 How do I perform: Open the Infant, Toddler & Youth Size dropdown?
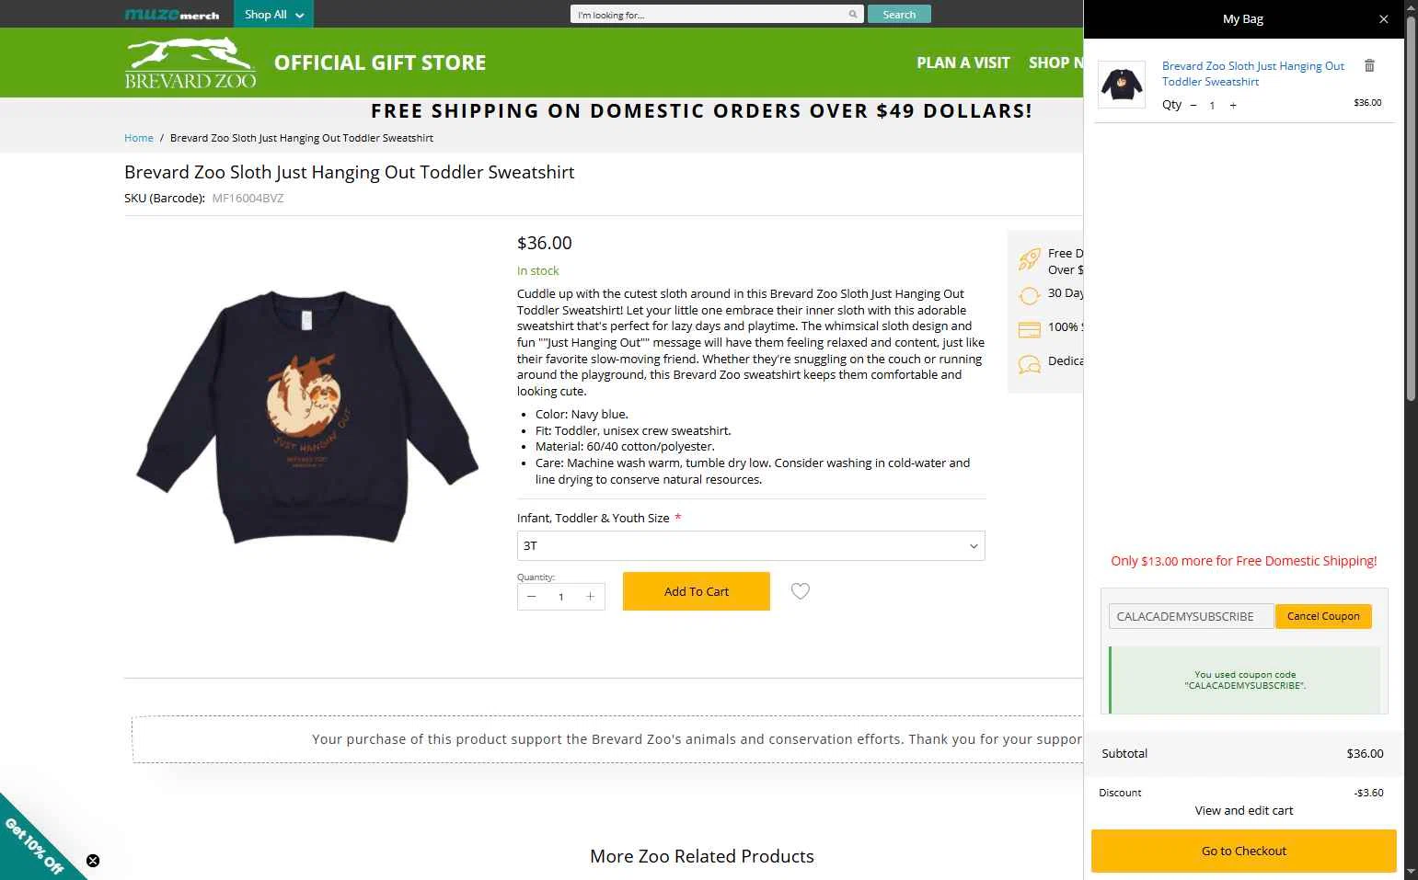[750, 546]
